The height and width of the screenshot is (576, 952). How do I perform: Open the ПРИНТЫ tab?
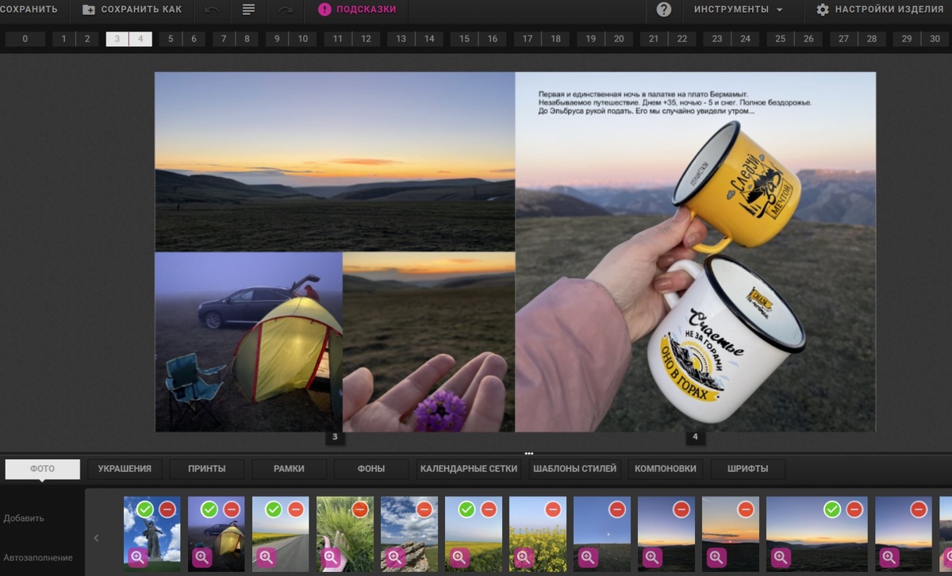pos(207,469)
